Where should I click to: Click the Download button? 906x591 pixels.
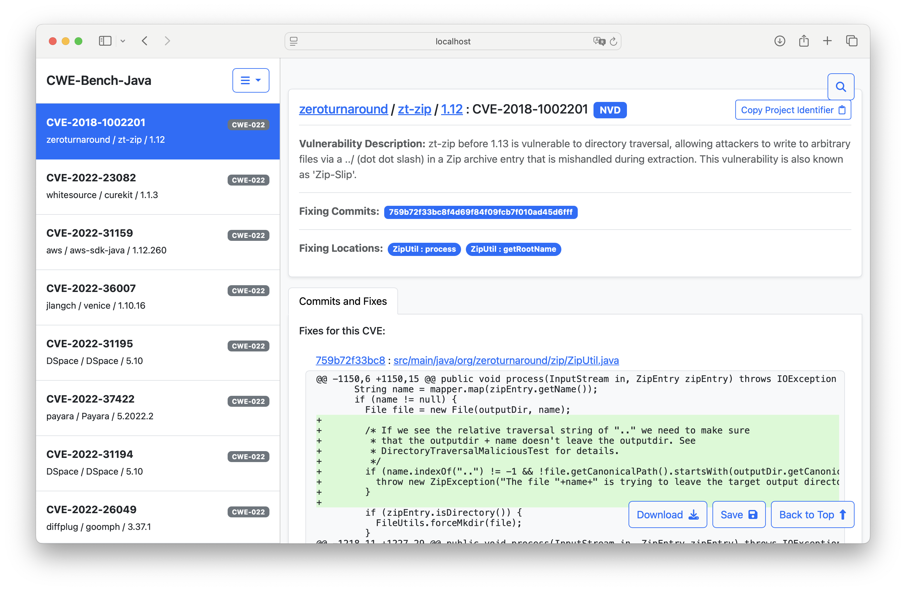[667, 515]
